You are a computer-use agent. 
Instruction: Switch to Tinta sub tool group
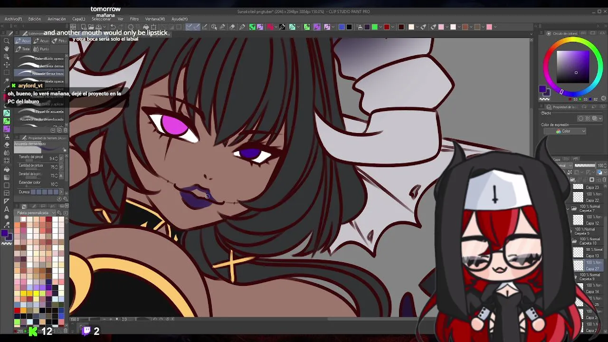23,49
